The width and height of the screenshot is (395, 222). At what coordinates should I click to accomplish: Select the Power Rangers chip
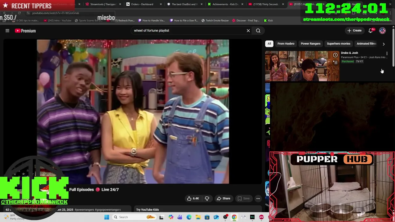click(x=310, y=43)
